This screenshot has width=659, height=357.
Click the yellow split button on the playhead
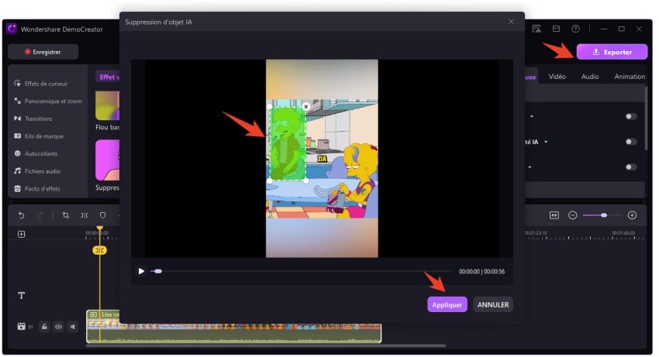coord(99,250)
